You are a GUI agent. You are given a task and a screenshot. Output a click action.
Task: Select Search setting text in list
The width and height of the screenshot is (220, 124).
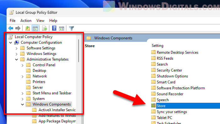(162, 64)
